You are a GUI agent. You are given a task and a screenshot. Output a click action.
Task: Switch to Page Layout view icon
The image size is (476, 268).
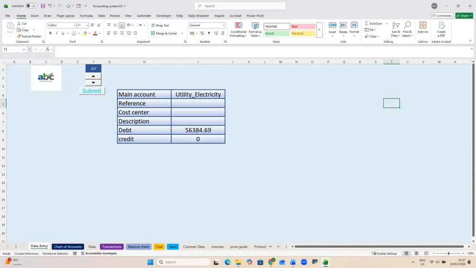pos(416,253)
